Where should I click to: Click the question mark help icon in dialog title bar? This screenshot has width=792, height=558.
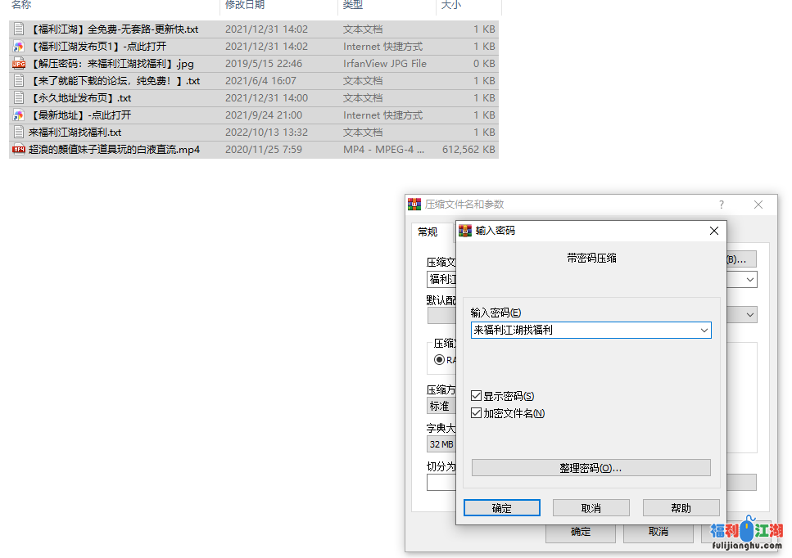tap(721, 205)
